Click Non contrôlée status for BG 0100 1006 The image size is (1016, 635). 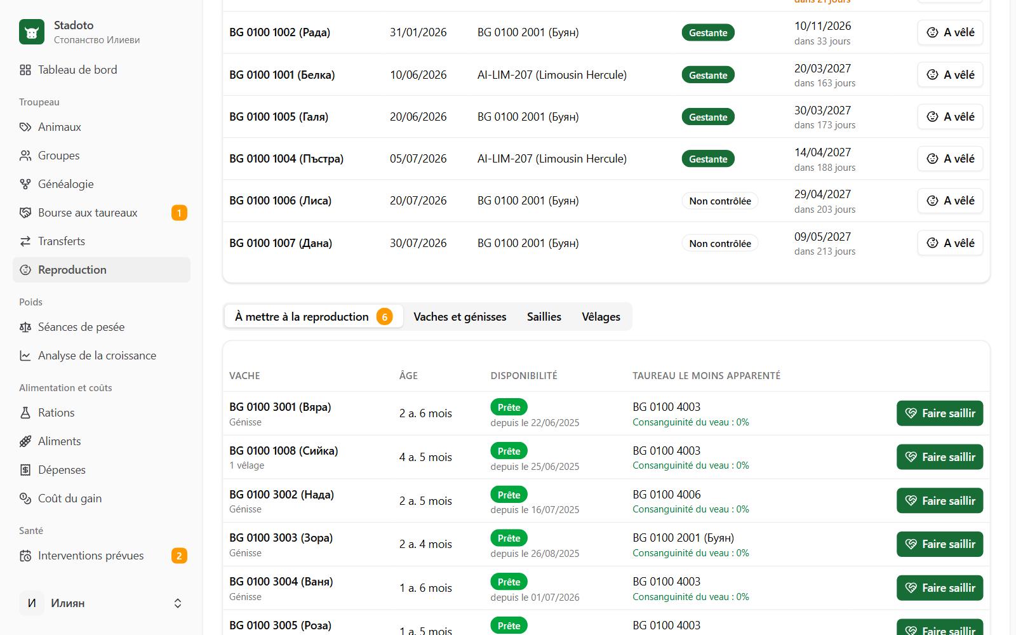(x=720, y=201)
